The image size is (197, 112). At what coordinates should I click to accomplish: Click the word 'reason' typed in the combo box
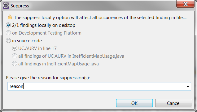point(16,86)
